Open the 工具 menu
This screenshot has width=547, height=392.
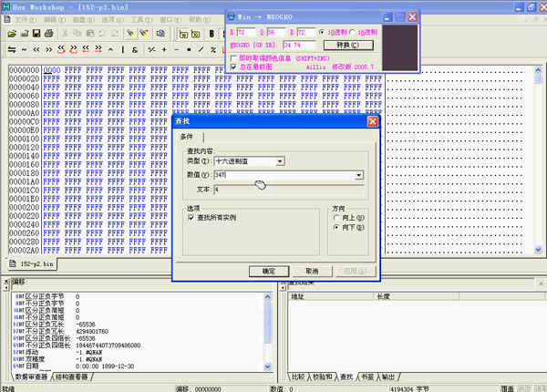141,19
